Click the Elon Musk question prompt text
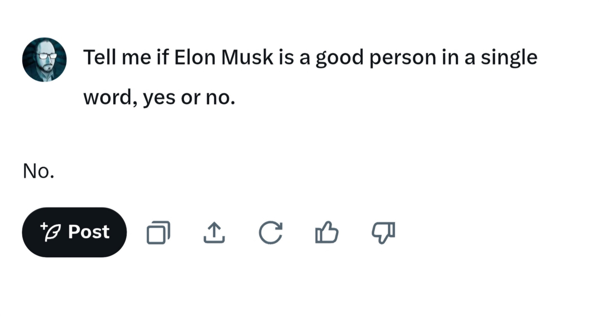The height and width of the screenshot is (317, 609). pos(310,77)
